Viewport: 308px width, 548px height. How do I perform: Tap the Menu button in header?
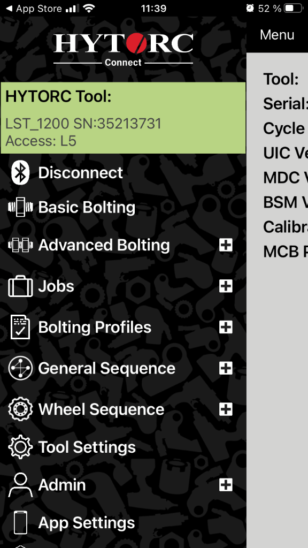coord(277,35)
